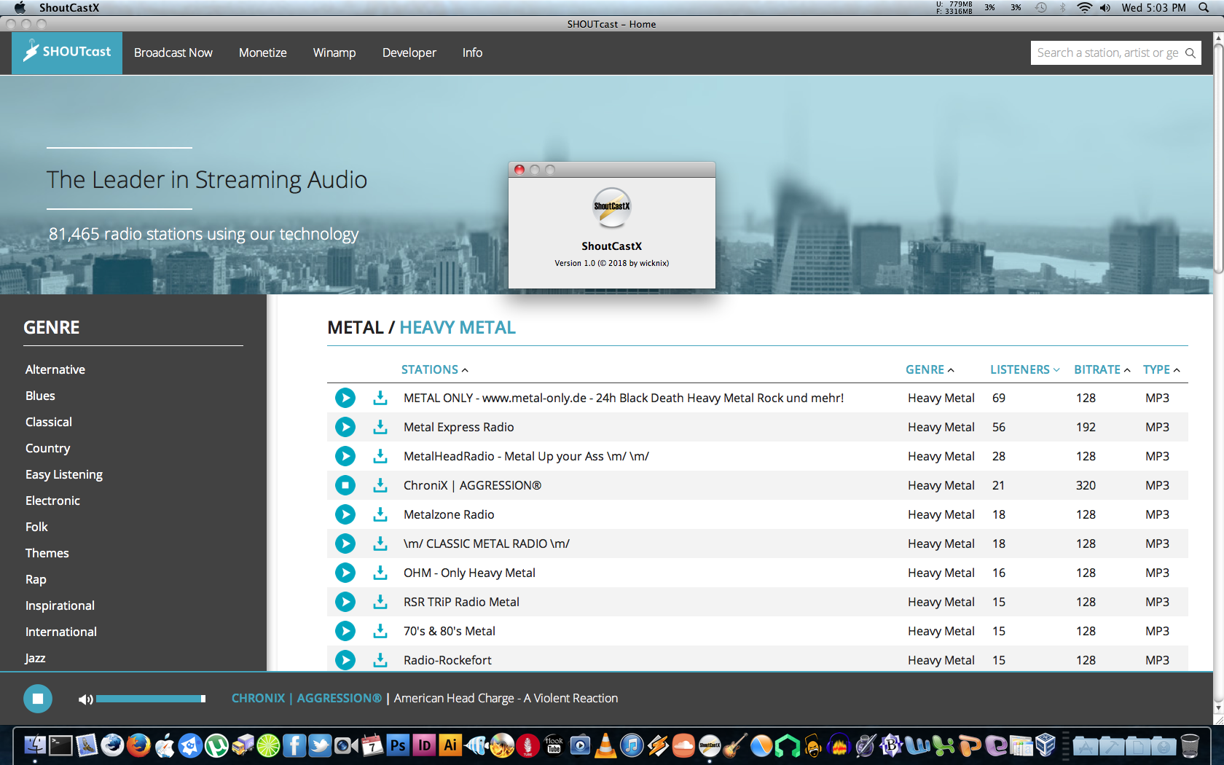Screen dimensions: 1224x765
Task: Open Spotlight search in menu bar
Action: coord(1204,7)
